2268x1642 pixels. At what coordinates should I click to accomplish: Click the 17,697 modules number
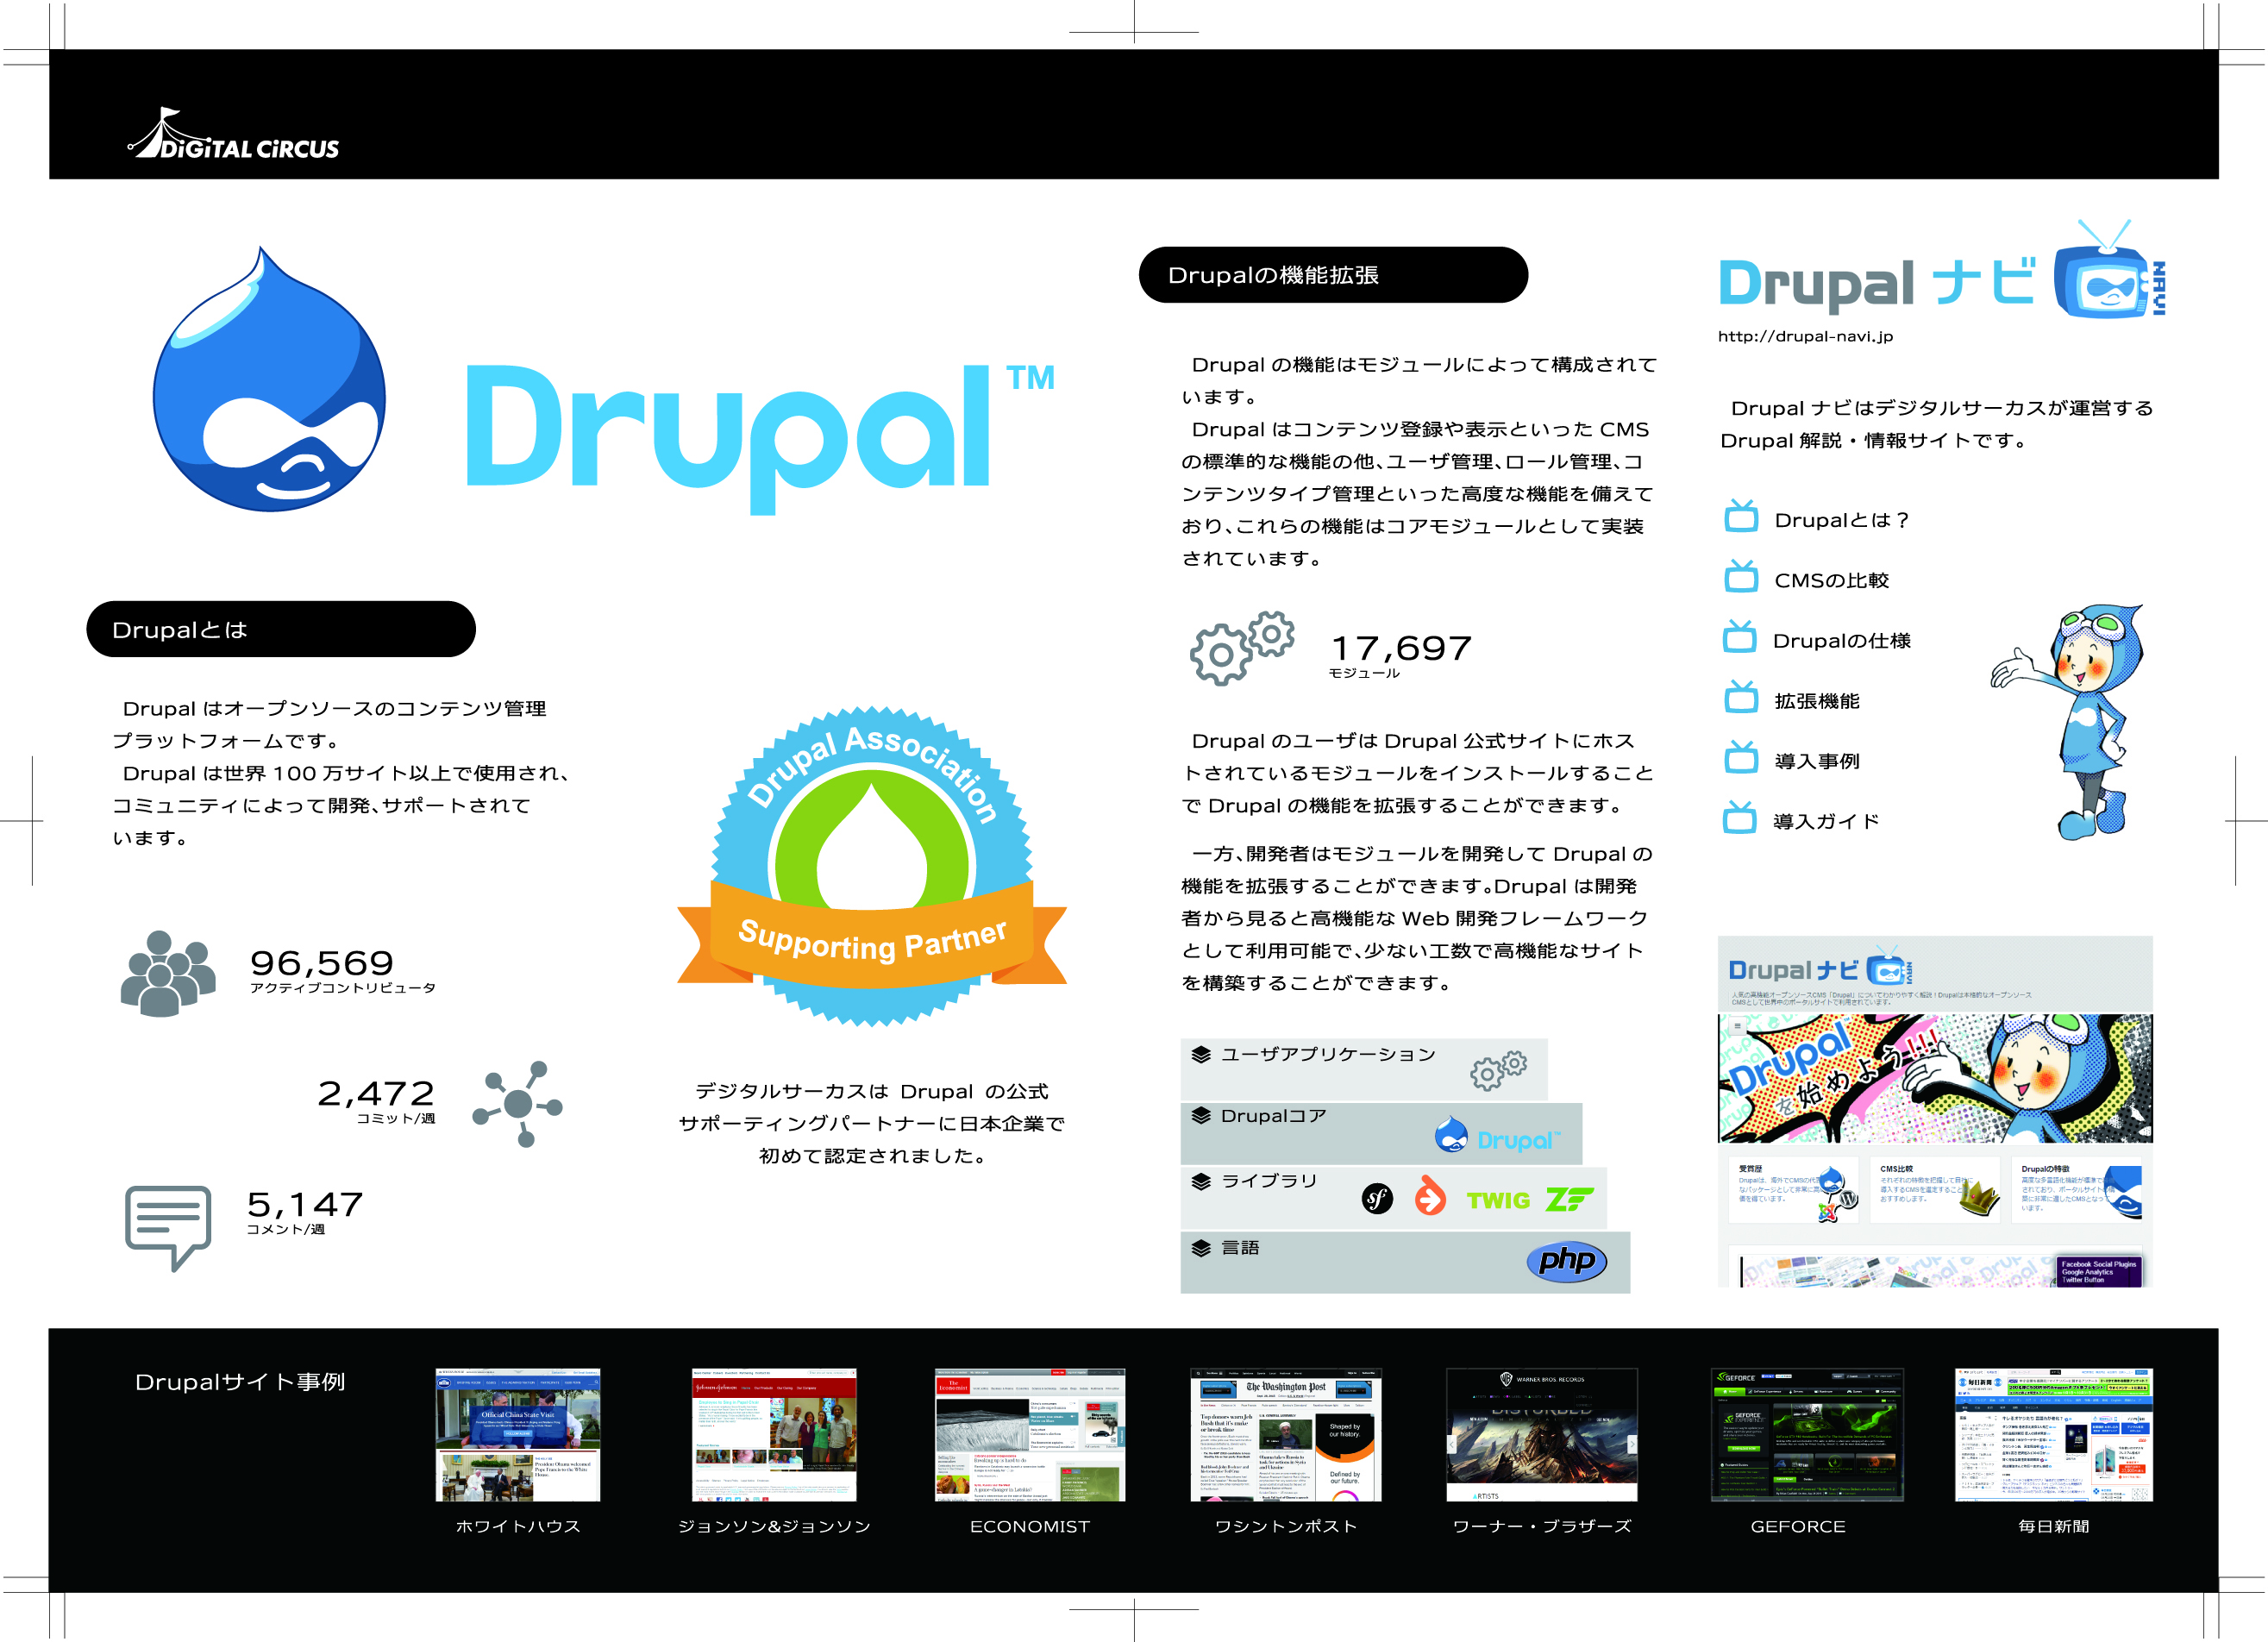click(x=1401, y=648)
